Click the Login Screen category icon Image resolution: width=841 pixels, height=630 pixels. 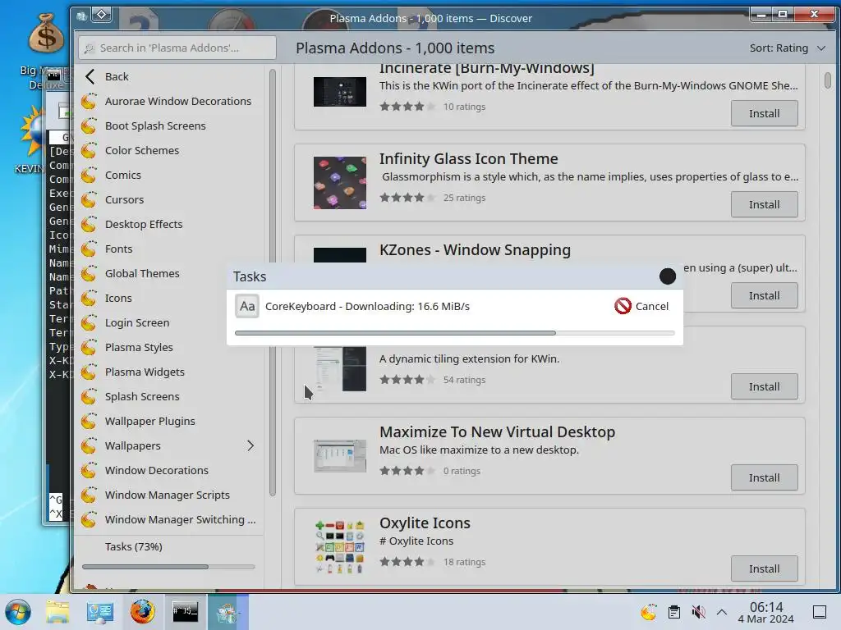[89, 323]
